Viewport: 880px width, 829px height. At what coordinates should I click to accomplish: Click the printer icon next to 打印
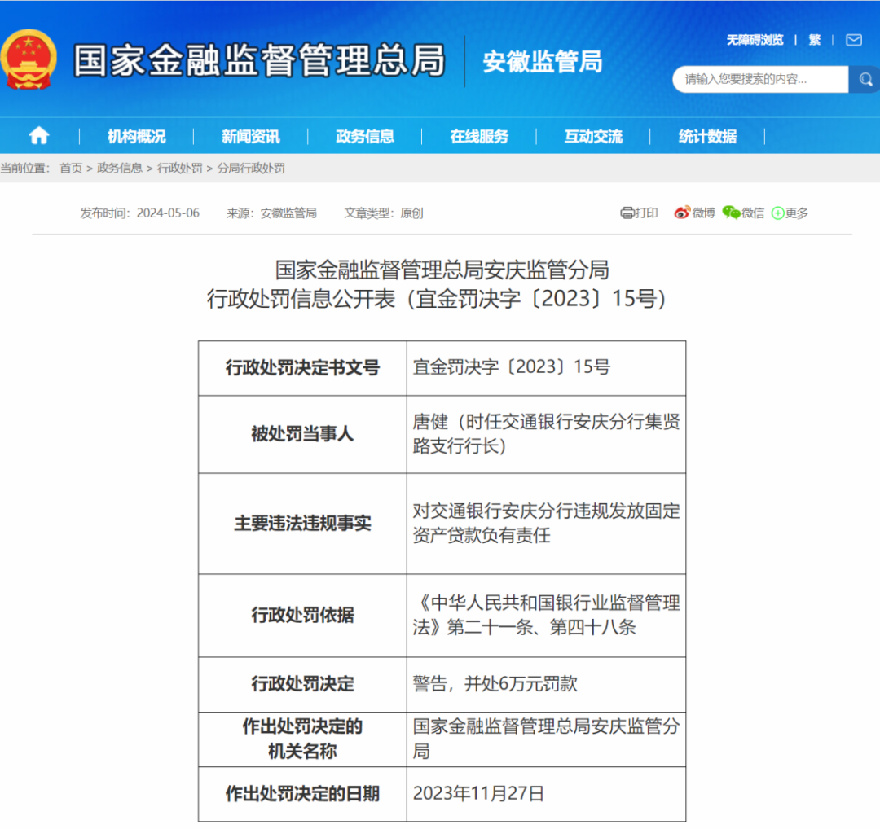pos(627,213)
